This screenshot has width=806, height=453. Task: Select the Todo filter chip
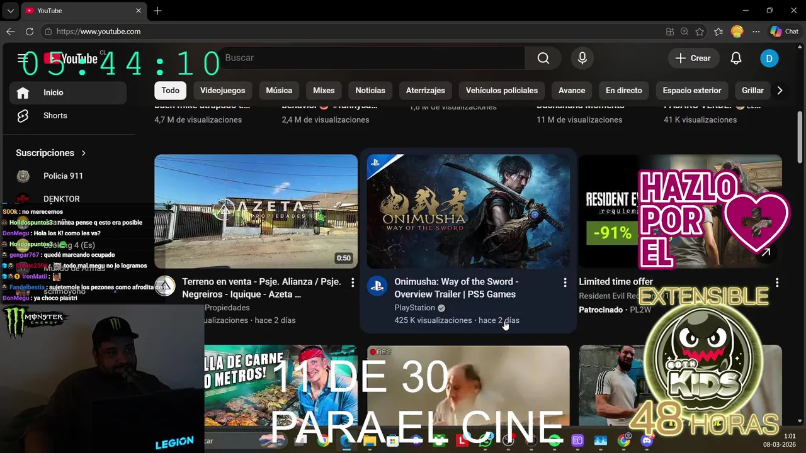[170, 91]
